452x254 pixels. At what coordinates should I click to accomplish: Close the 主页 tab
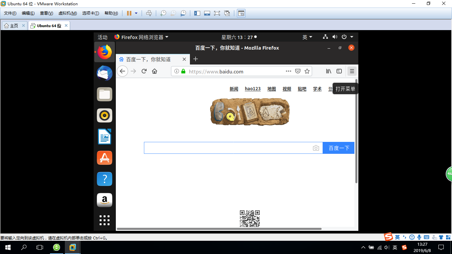[23, 25]
